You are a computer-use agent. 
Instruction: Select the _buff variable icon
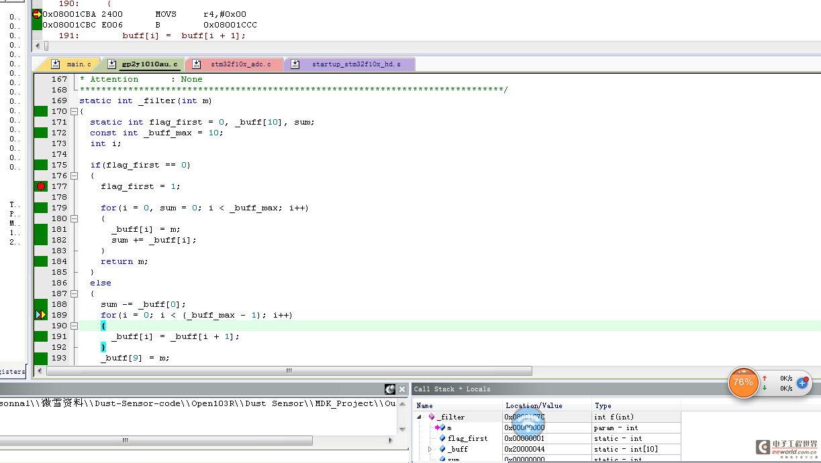pos(442,449)
